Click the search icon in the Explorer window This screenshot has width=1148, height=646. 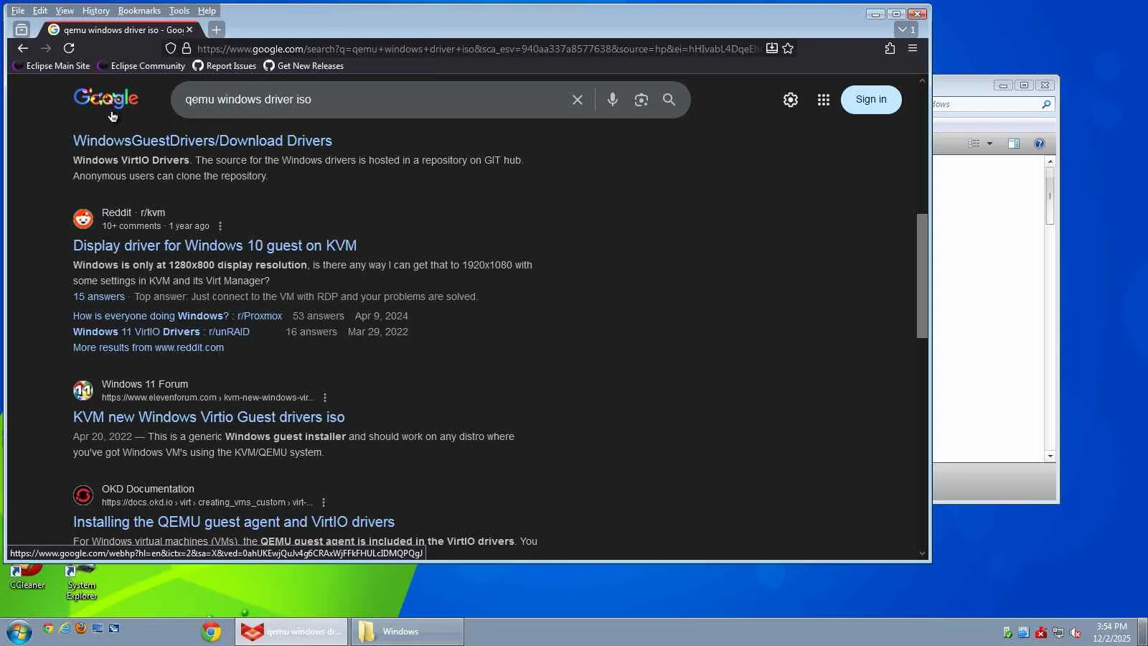1046,105
